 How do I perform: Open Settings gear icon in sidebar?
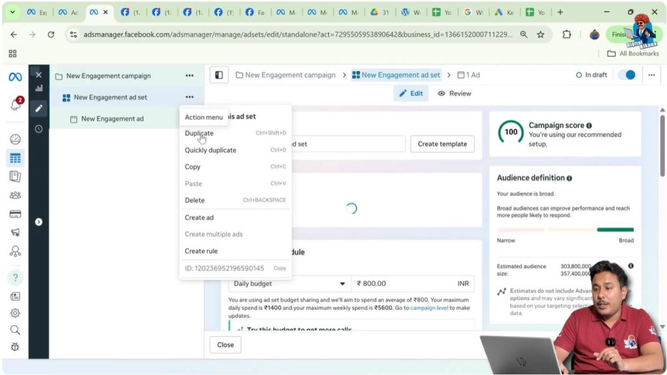coord(16,313)
